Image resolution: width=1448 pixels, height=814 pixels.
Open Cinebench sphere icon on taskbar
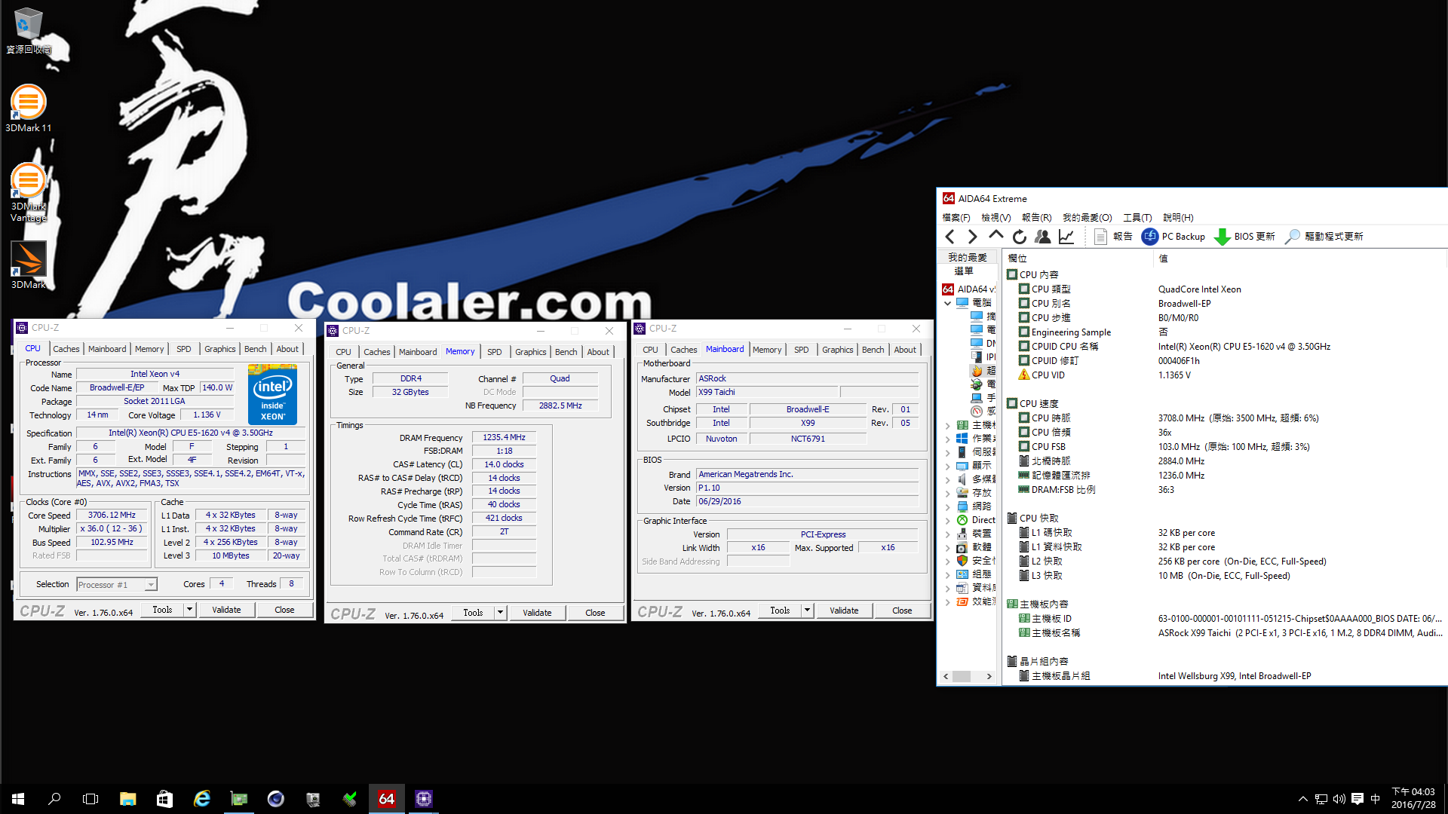(276, 799)
